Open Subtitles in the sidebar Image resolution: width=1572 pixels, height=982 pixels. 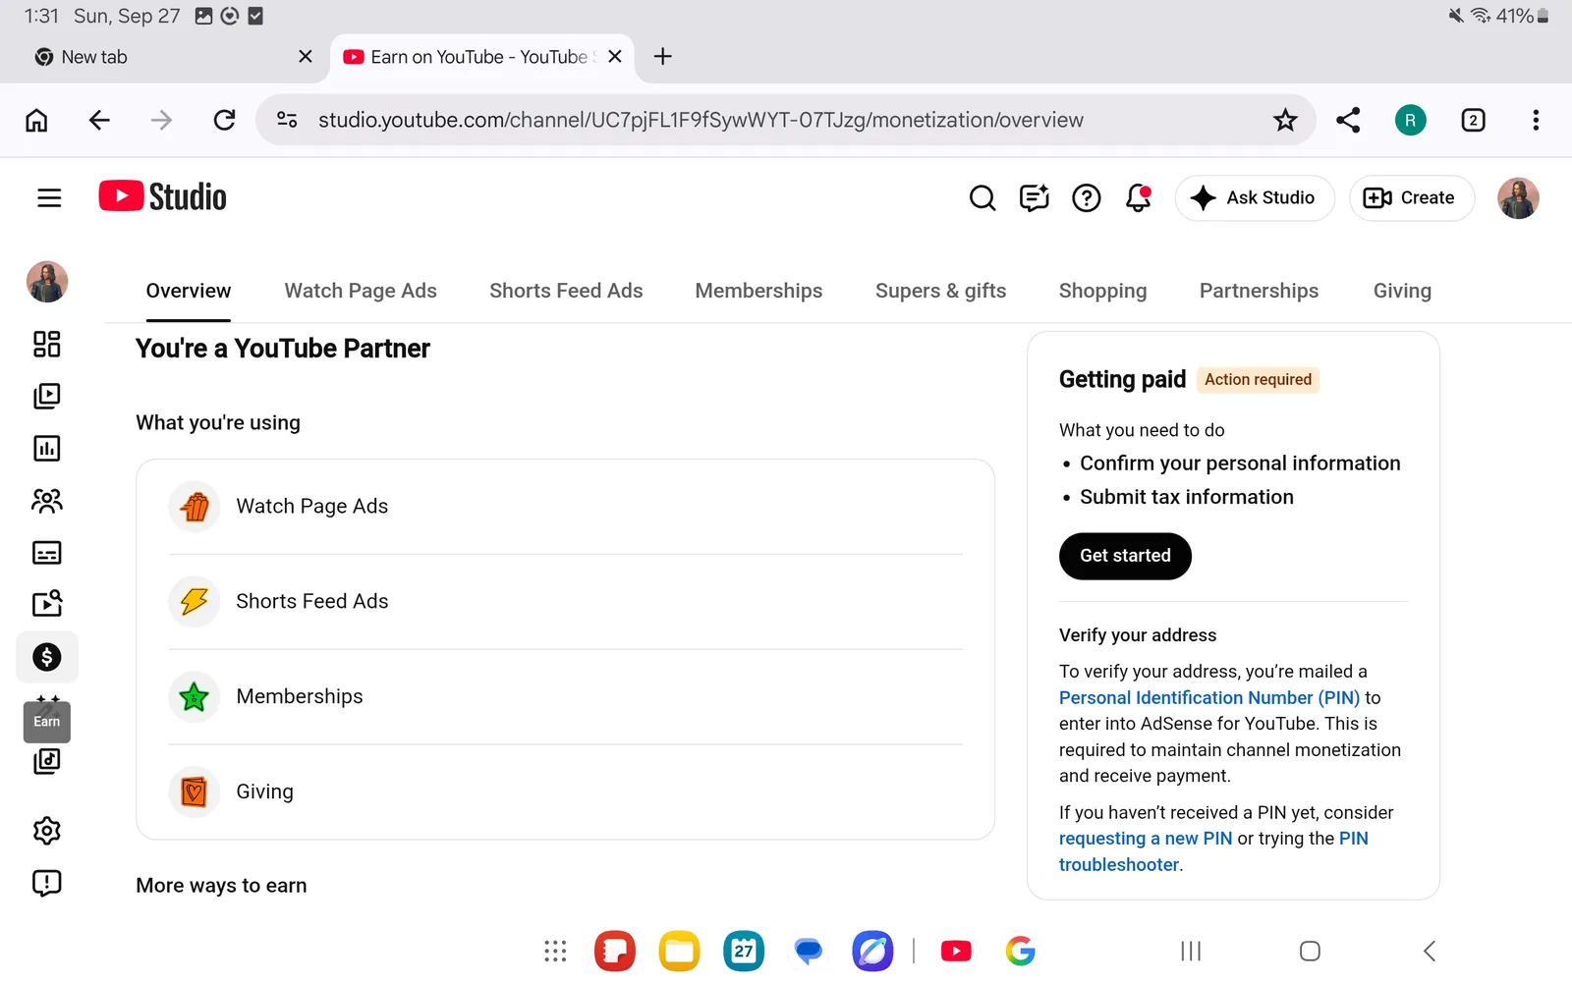[x=47, y=553]
